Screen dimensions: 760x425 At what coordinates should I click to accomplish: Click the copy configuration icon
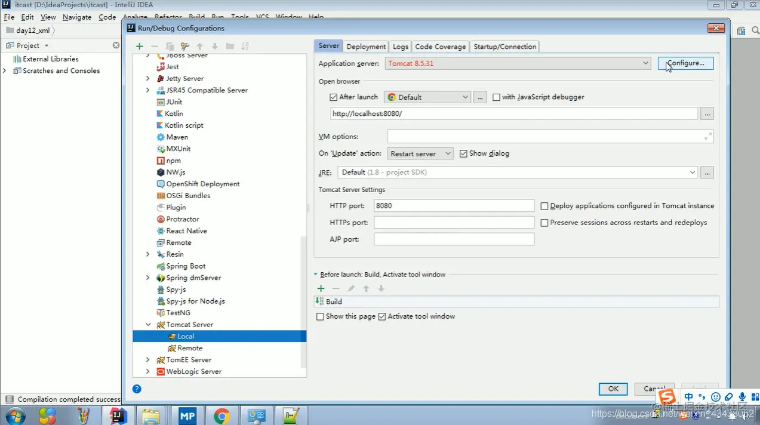pos(170,46)
